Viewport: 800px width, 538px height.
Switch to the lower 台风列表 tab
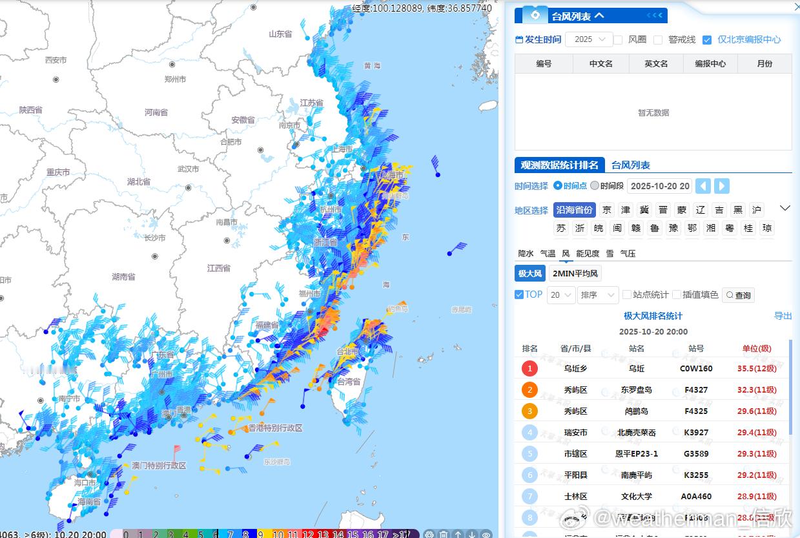(x=631, y=165)
